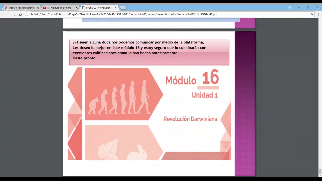
Task: Click the vertical scrollbar thumb
Action: click(320, 172)
